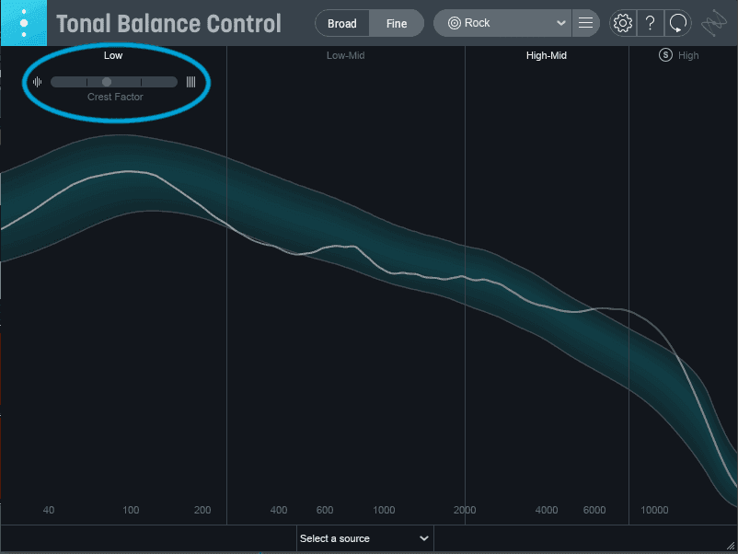
Task: Click the 4000 frequency axis label
Action: [x=547, y=510]
